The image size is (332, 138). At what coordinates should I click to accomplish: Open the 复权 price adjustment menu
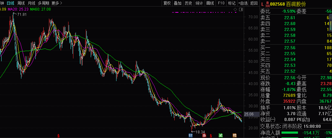[167, 3]
